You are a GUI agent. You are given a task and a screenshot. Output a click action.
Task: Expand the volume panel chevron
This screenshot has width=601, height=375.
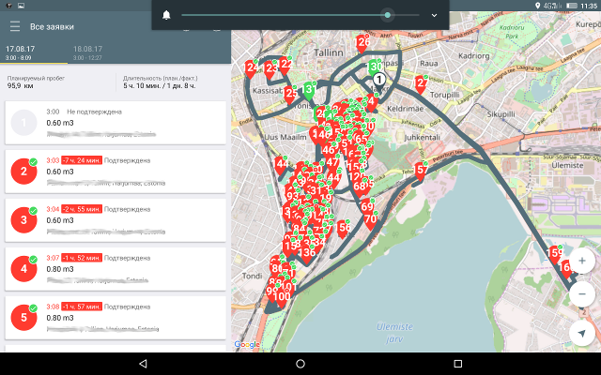tap(434, 16)
